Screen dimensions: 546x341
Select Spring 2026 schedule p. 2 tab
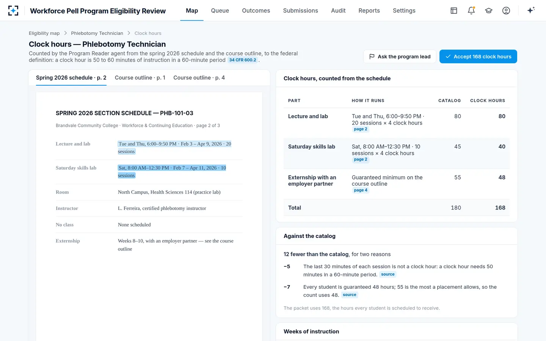(x=71, y=78)
